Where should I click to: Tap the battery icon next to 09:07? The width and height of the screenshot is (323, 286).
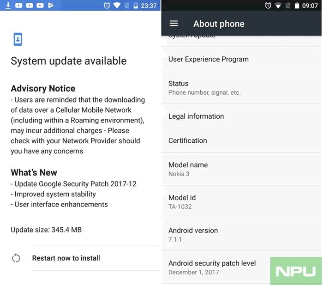pyautogui.click(x=298, y=6)
